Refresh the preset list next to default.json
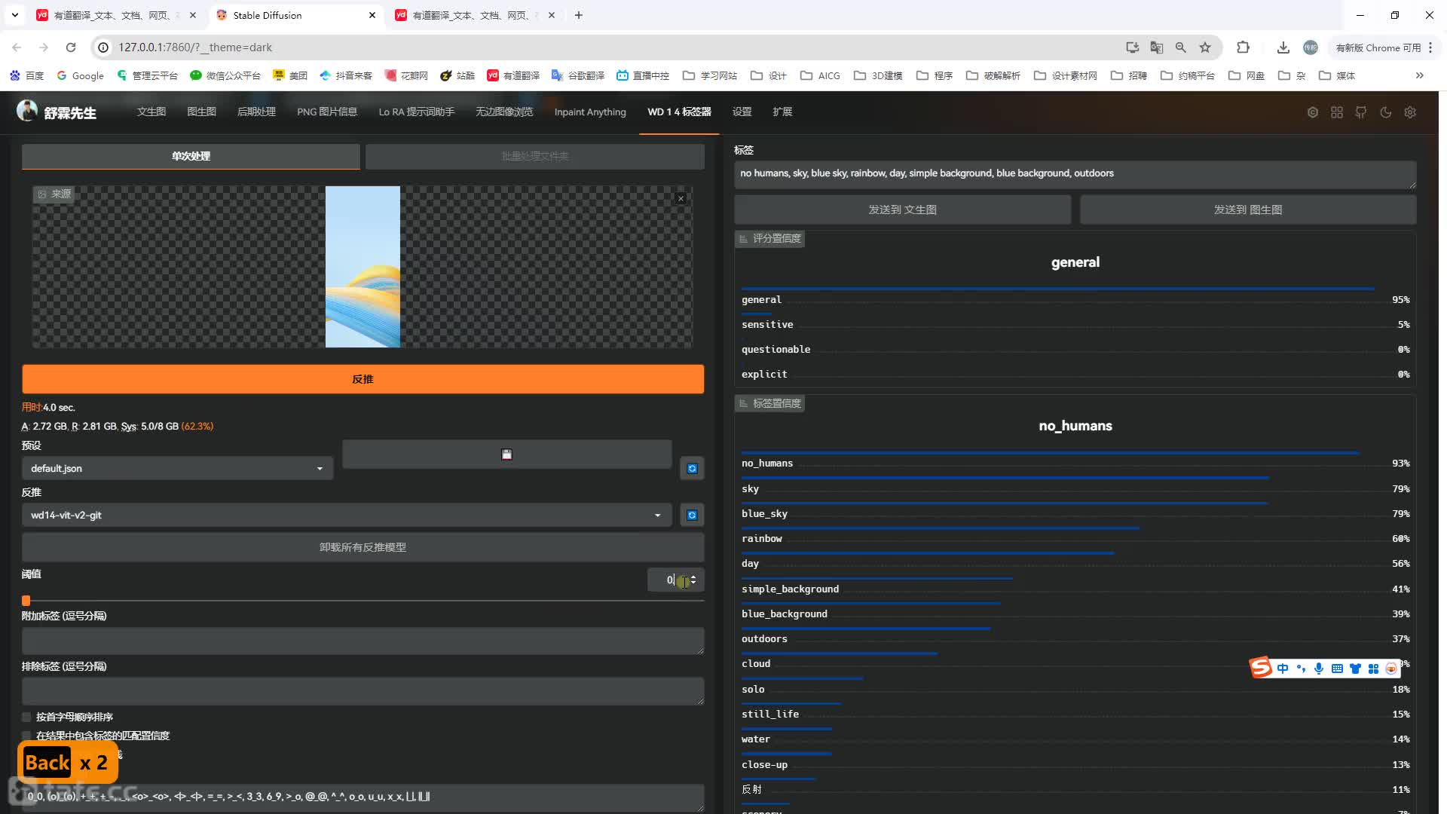Image resolution: width=1447 pixels, height=814 pixels. click(692, 469)
